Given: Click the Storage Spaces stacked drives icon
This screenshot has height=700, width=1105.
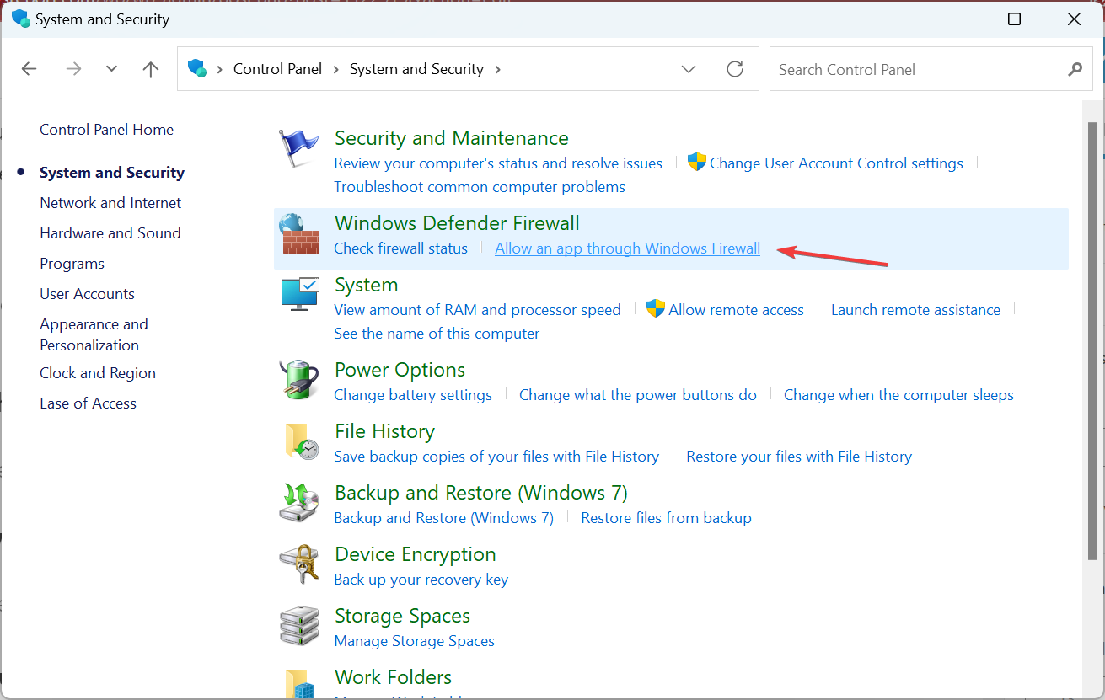Looking at the screenshot, I should 299,626.
